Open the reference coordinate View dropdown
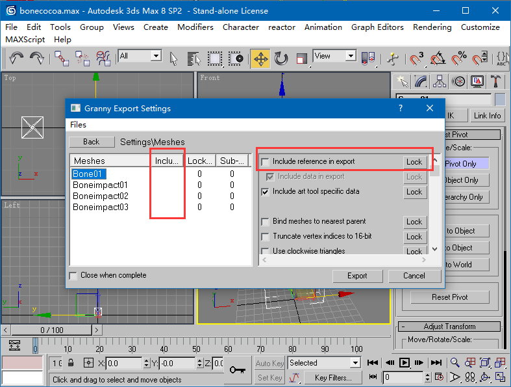Screen dimensions: 511x387 (351, 57)
